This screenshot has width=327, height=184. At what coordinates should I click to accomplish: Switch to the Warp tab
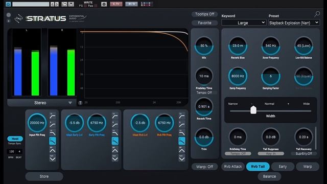pyautogui.click(x=308, y=167)
